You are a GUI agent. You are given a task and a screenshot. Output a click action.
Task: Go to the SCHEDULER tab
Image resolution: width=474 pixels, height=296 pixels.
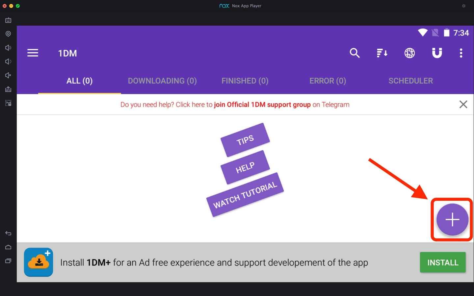point(410,81)
